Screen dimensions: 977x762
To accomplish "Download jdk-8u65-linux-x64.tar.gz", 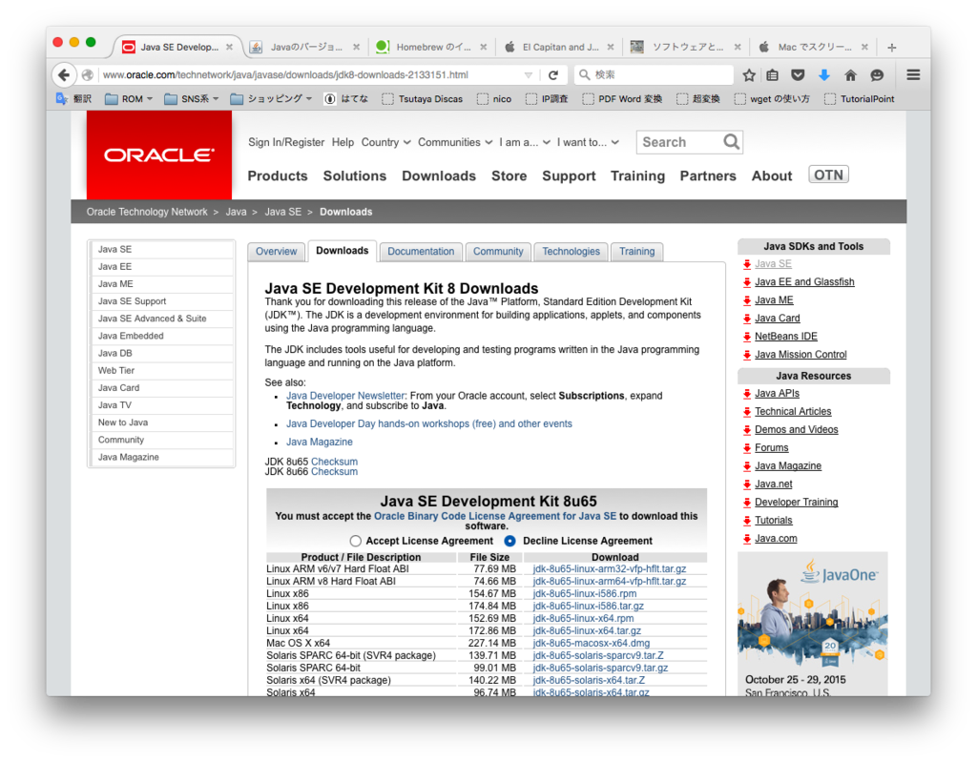I will coord(587,630).
